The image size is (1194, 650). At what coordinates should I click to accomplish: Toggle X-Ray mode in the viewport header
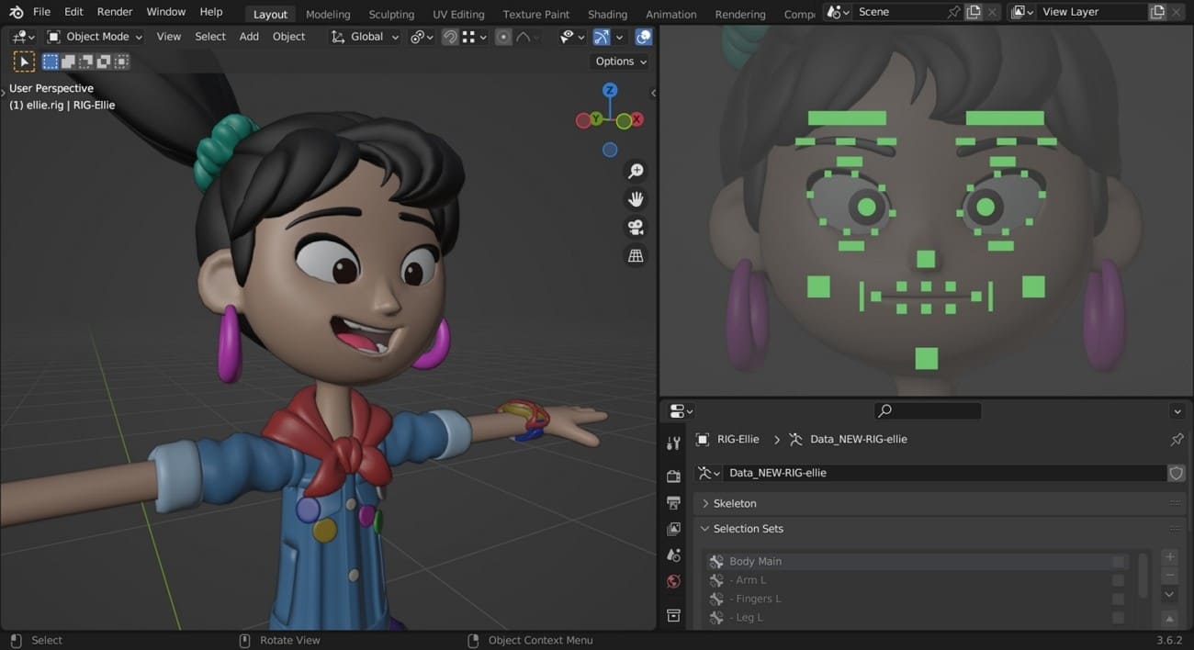[643, 37]
